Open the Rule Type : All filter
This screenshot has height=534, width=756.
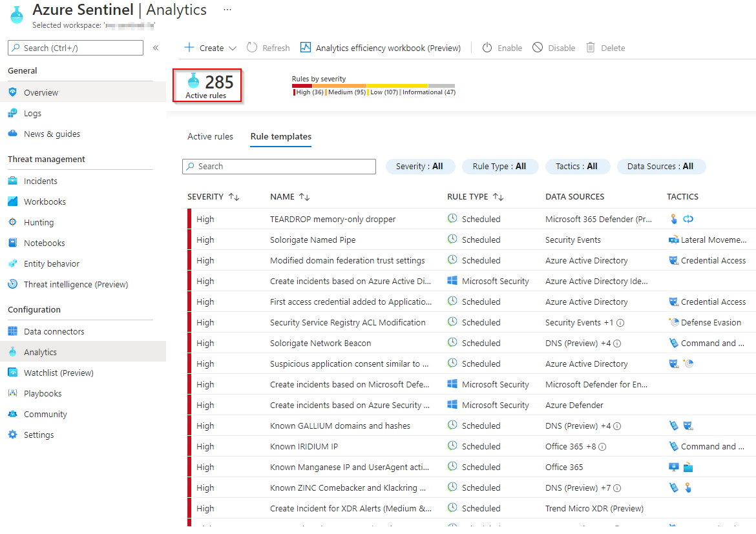[500, 167]
